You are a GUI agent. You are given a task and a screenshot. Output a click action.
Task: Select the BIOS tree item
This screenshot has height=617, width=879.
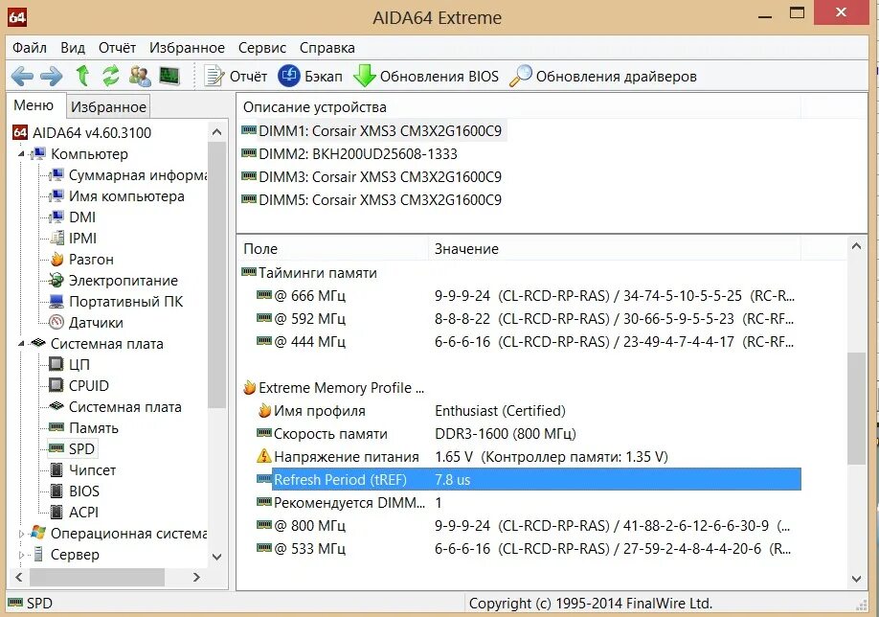click(75, 491)
